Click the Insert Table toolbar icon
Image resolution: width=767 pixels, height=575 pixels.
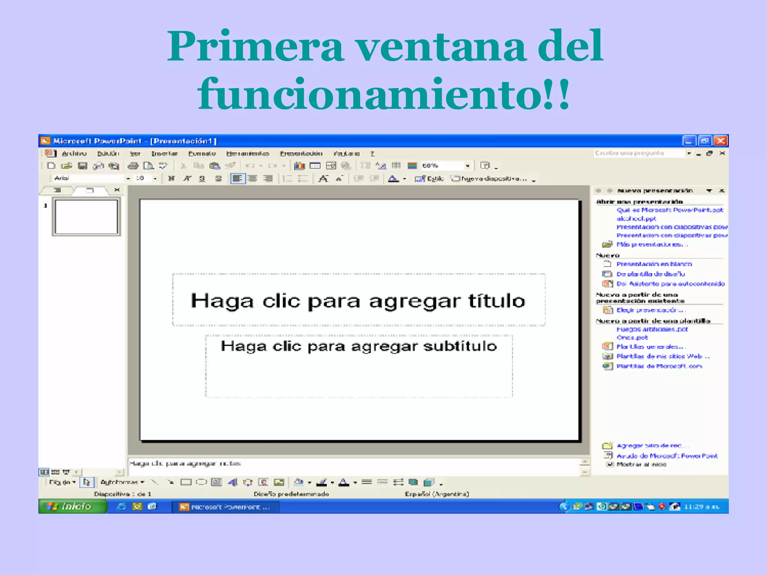pyautogui.click(x=315, y=165)
